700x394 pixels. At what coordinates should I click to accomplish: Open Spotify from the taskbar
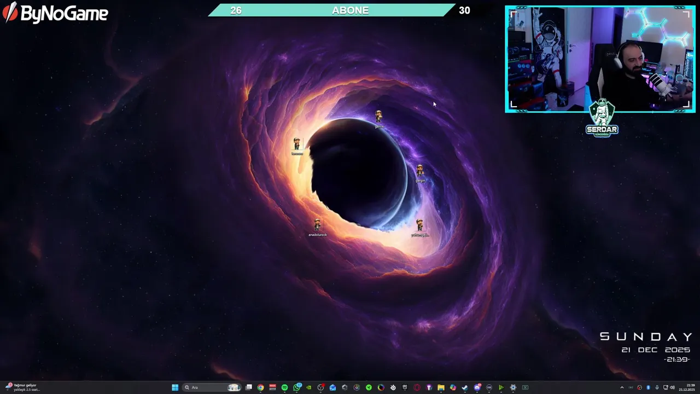click(285, 387)
